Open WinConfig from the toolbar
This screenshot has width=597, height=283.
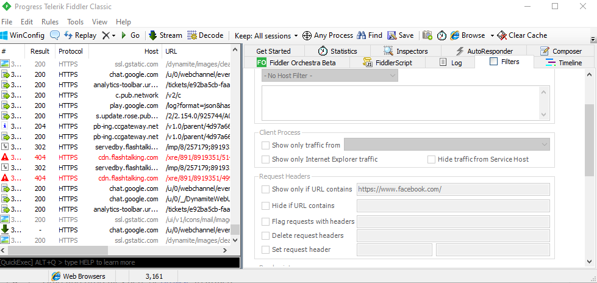23,35
